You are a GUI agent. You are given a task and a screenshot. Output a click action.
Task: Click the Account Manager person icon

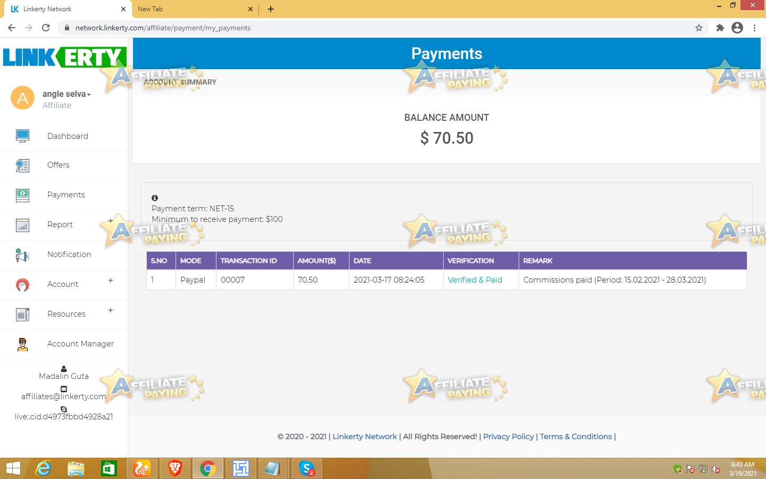[22, 344]
